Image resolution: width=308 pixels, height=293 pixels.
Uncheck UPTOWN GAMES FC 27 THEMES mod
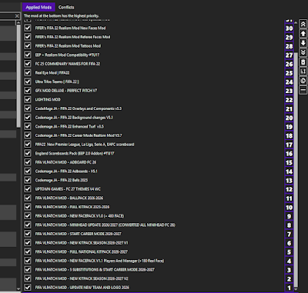tap(28, 189)
